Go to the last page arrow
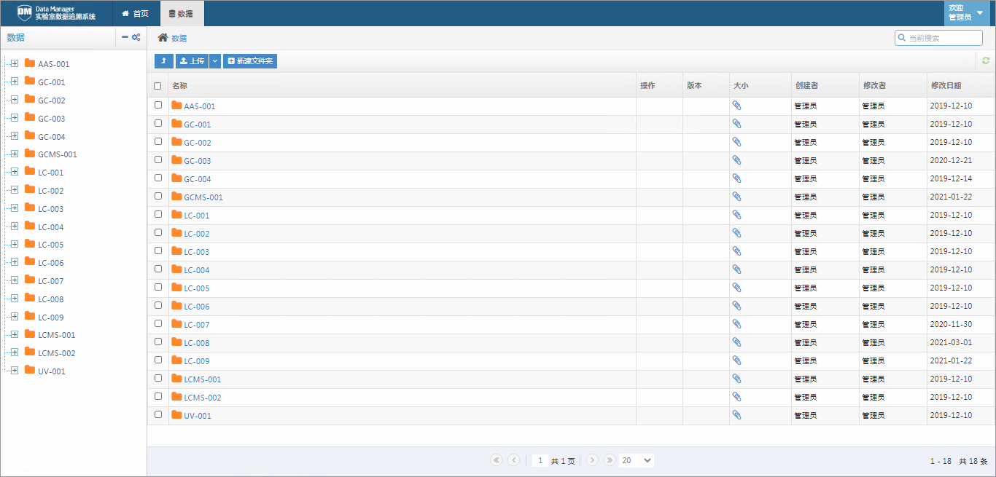This screenshot has width=996, height=477. (x=610, y=460)
